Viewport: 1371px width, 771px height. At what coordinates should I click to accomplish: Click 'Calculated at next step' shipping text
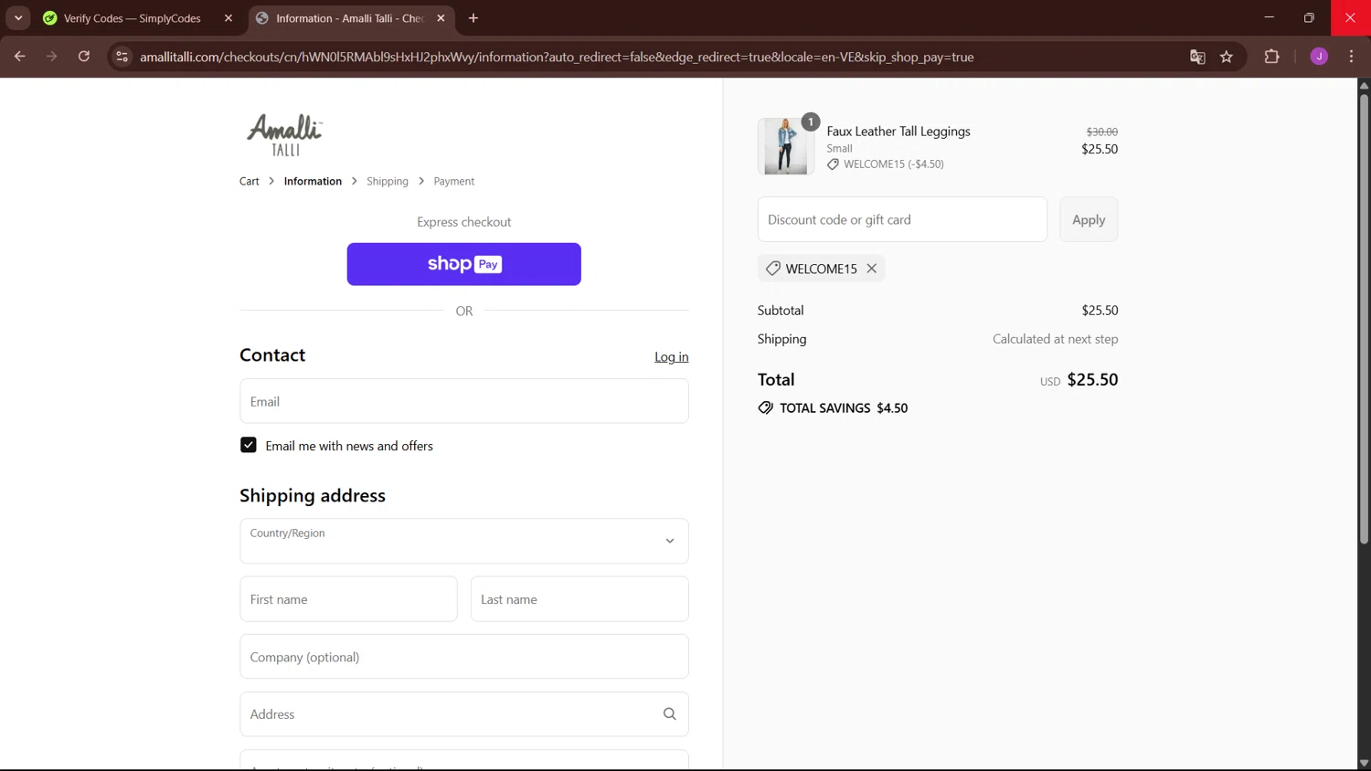[x=1056, y=339]
